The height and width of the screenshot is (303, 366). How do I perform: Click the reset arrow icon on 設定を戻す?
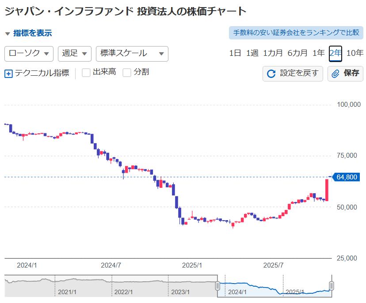[x=271, y=74]
